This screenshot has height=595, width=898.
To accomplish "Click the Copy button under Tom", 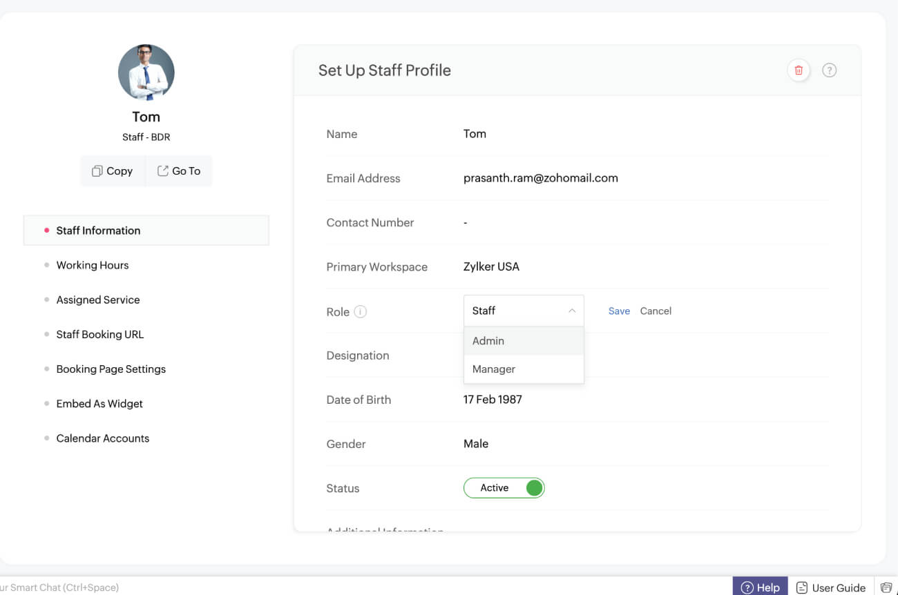I will [113, 171].
